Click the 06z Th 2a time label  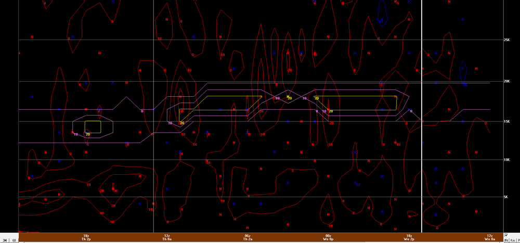[x=248, y=237]
